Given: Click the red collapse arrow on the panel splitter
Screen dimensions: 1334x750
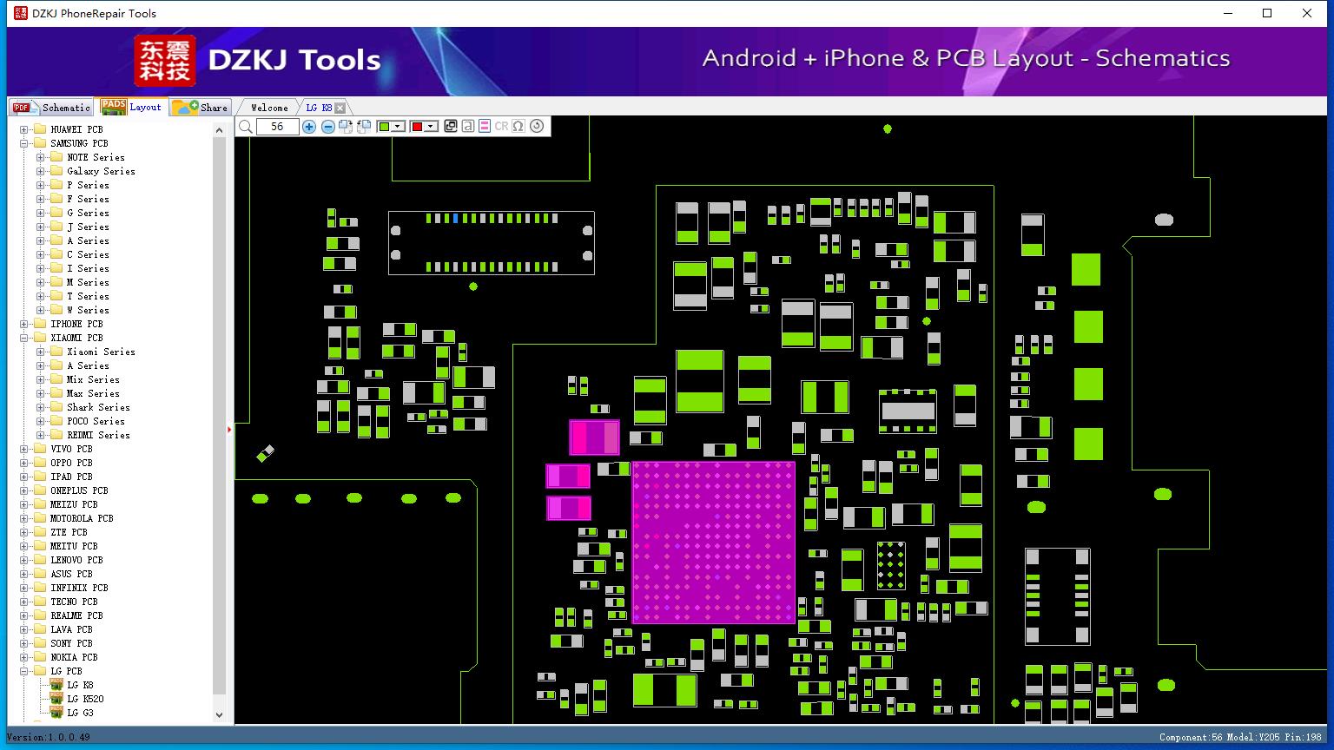Looking at the screenshot, I should [229, 429].
